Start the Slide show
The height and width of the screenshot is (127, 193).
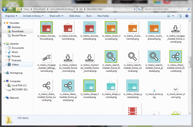click(75, 16)
